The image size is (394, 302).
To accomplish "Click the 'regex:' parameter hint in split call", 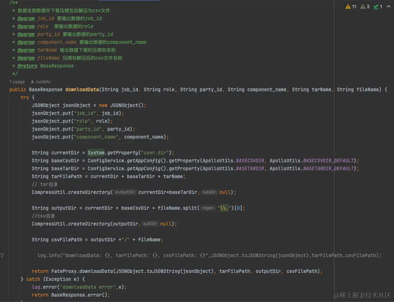I will click(x=208, y=208).
